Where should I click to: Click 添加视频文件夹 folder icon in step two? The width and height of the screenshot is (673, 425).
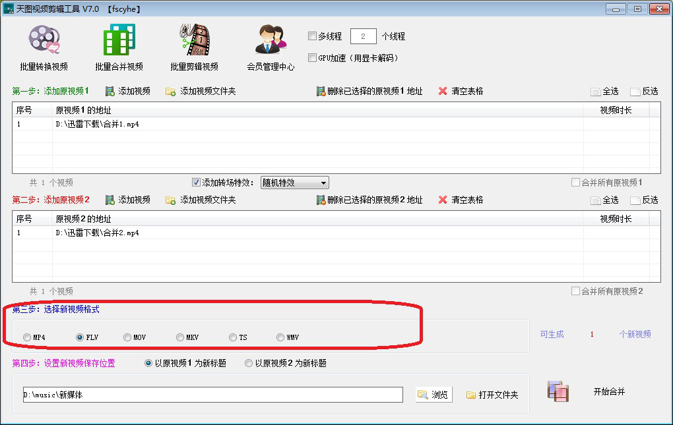point(170,200)
